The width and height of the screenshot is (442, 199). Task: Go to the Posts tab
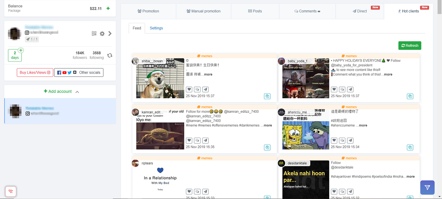click(255, 11)
